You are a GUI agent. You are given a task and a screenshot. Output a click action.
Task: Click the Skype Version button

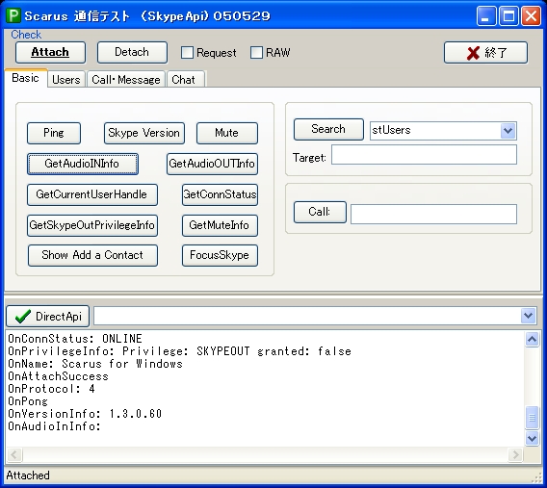144,133
